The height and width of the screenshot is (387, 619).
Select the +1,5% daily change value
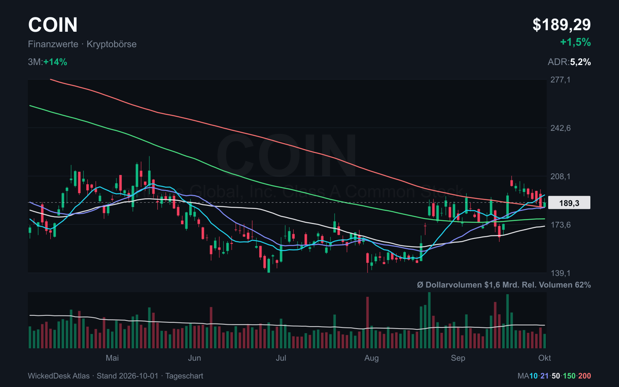(x=575, y=42)
